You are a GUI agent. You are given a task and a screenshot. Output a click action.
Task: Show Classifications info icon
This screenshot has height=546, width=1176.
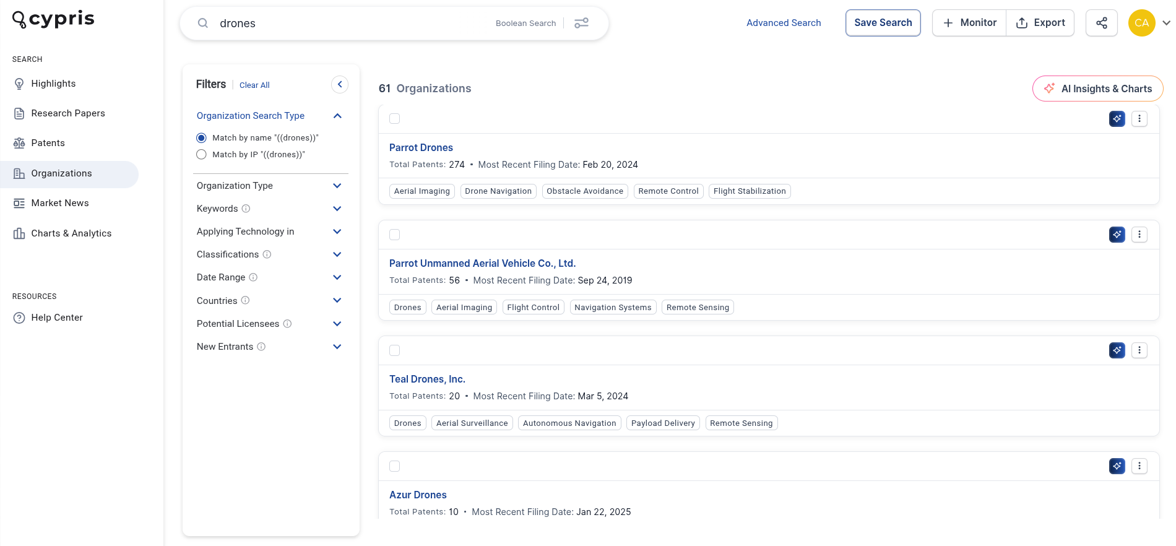coord(267,254)
